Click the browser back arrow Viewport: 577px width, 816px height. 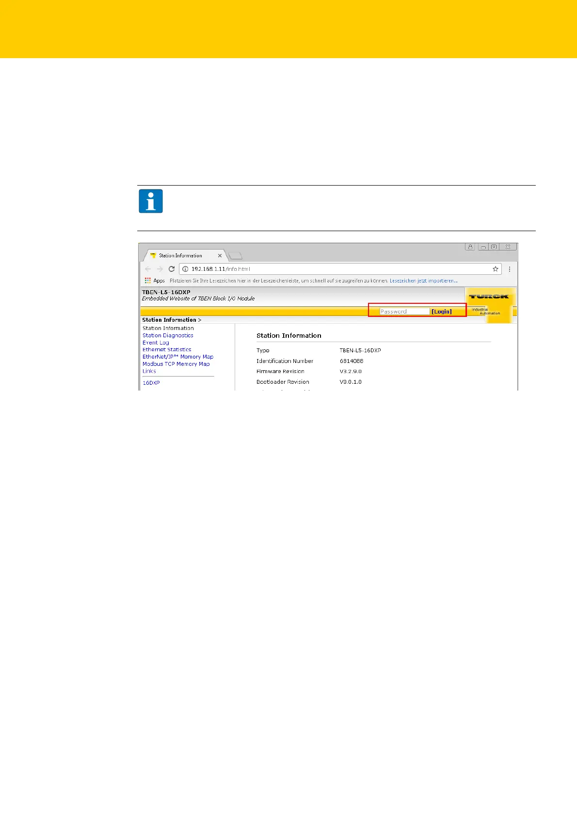(148, 269)
